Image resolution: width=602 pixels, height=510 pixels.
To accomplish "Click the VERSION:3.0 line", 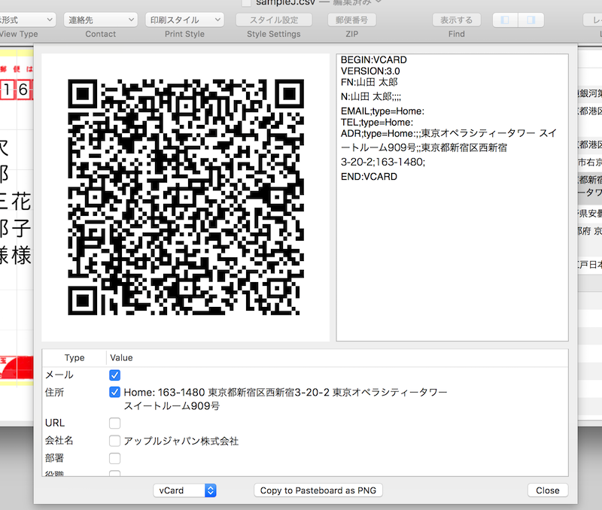I will coord(370,71).
